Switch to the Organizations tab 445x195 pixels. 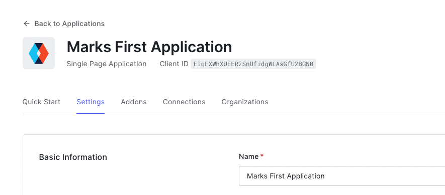[245, 102]
